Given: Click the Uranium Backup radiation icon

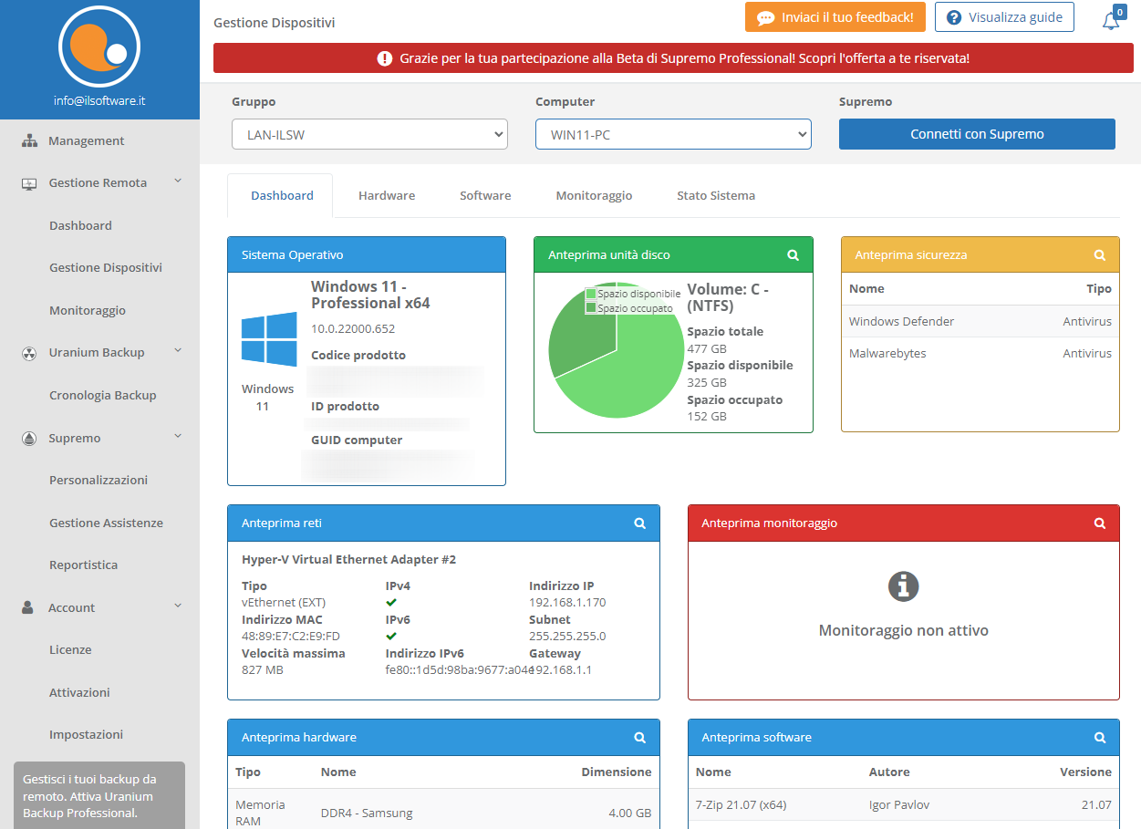Looking at the screenshot, I should 29,353.
